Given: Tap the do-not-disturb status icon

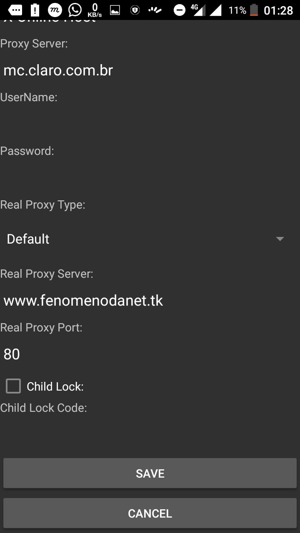Looking at the screenshot, I should point(179,10).
